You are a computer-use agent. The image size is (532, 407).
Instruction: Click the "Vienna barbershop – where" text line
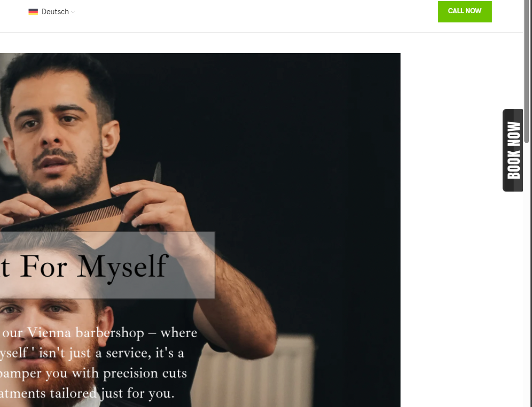pos(99,333)
